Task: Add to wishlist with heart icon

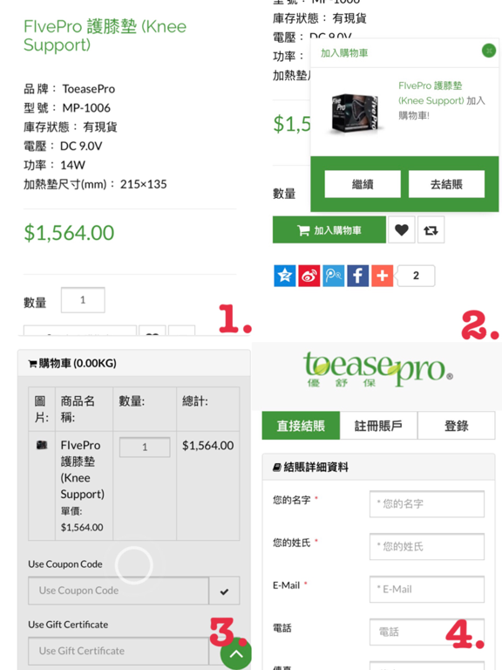Action: tap(401, 230)
